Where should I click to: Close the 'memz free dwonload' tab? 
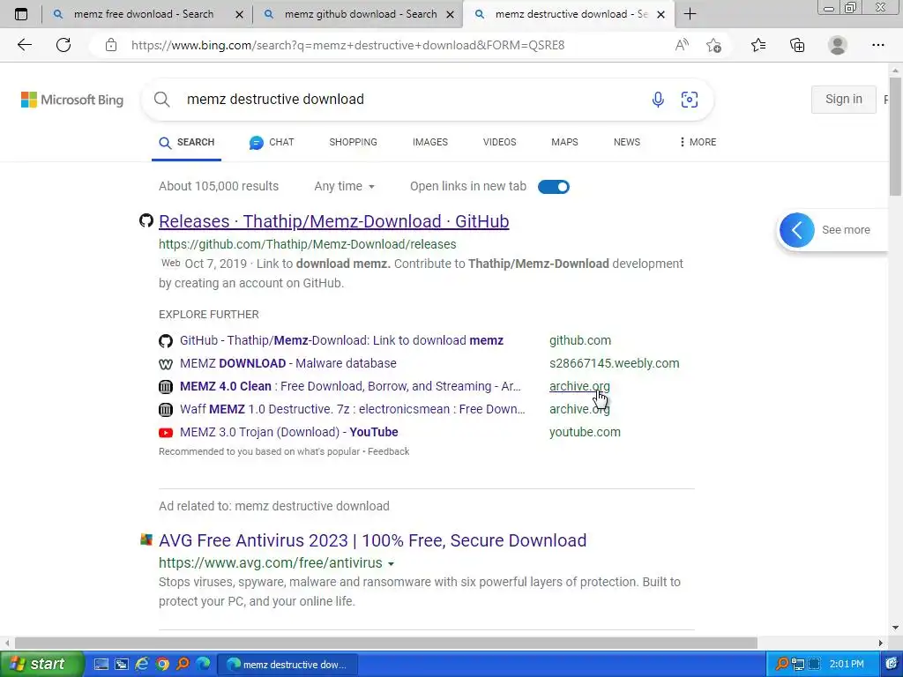240,15
